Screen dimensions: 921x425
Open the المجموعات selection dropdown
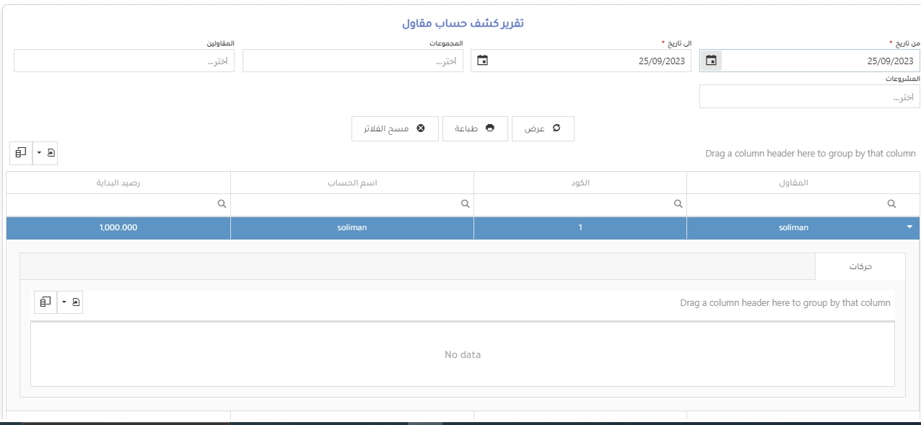352,61
